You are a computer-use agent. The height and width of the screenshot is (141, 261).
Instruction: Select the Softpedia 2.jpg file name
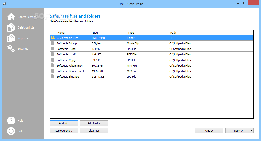tap(66, 60)
